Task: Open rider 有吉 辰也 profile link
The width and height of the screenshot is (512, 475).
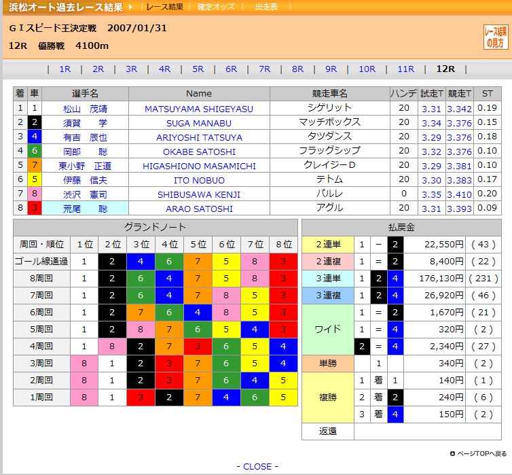Action: coord(86,137)
